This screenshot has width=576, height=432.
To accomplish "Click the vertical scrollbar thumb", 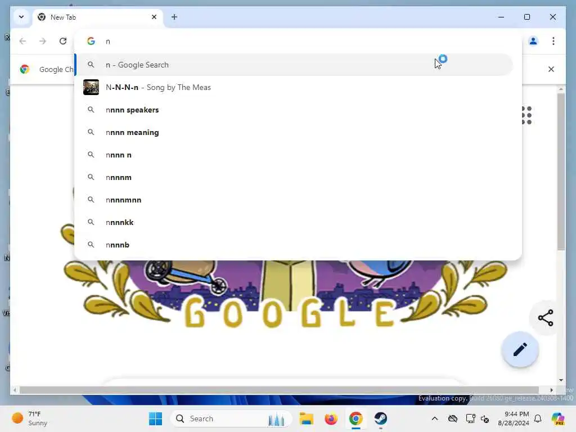I will 561,172.
